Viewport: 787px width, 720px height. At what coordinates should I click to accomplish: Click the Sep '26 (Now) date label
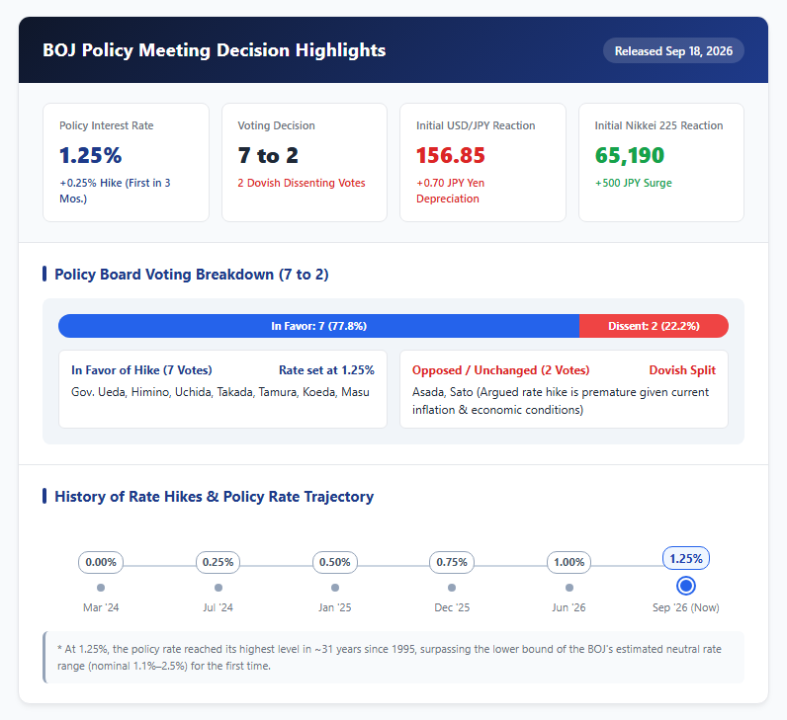[686, 607]
